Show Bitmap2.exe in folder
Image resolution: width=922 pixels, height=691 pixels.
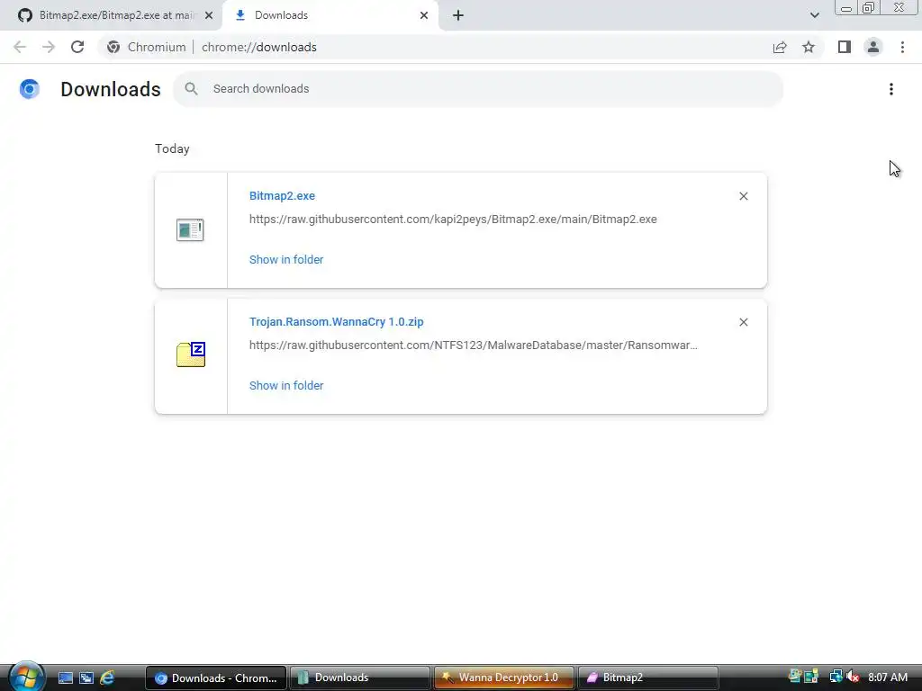click(286, 260)
